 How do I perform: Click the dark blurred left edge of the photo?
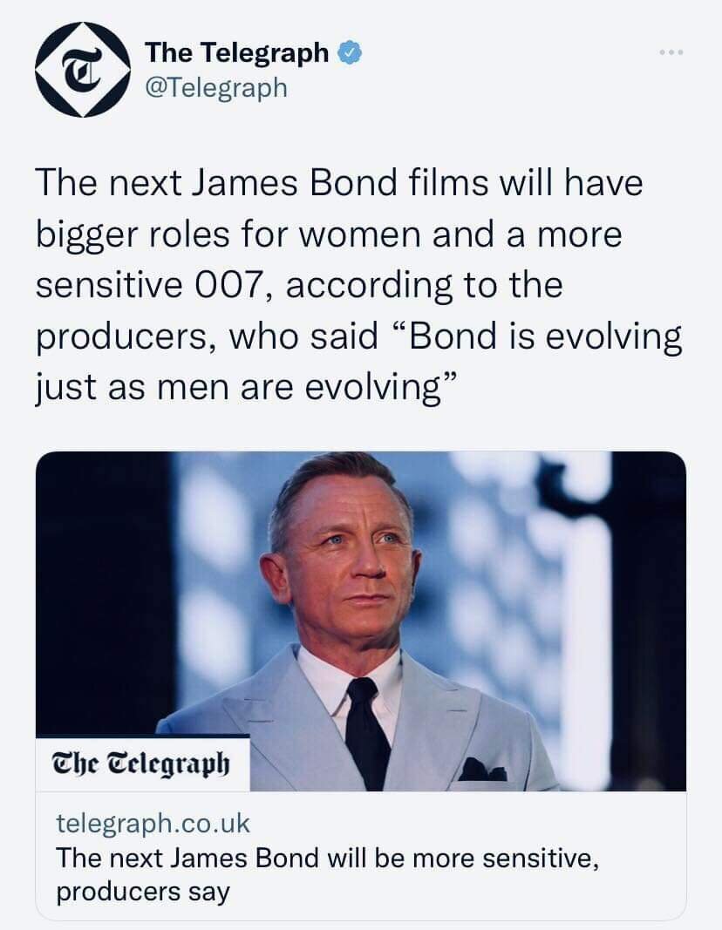click(101, 593)
